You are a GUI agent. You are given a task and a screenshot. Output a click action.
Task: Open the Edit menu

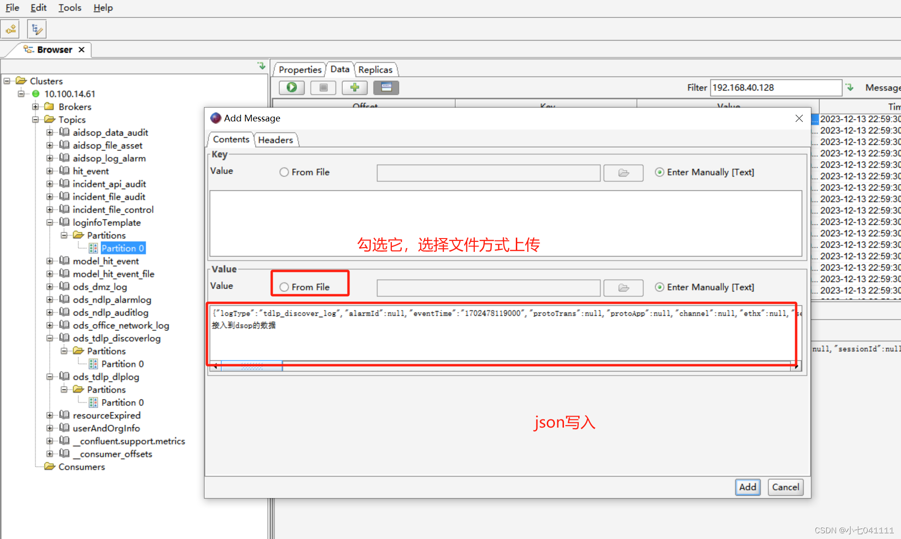coord(39,8)
